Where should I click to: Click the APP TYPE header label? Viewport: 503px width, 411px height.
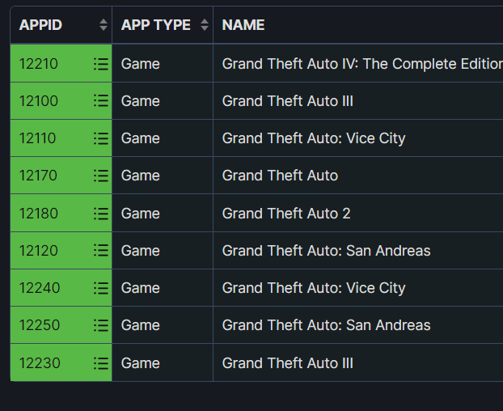pos(156,25)
